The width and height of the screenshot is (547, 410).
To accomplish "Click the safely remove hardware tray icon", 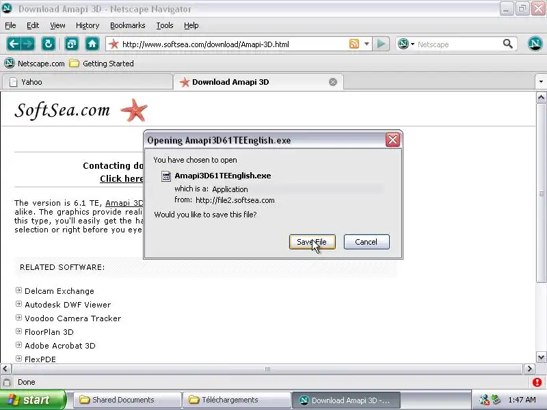I will tap(496, 400).
